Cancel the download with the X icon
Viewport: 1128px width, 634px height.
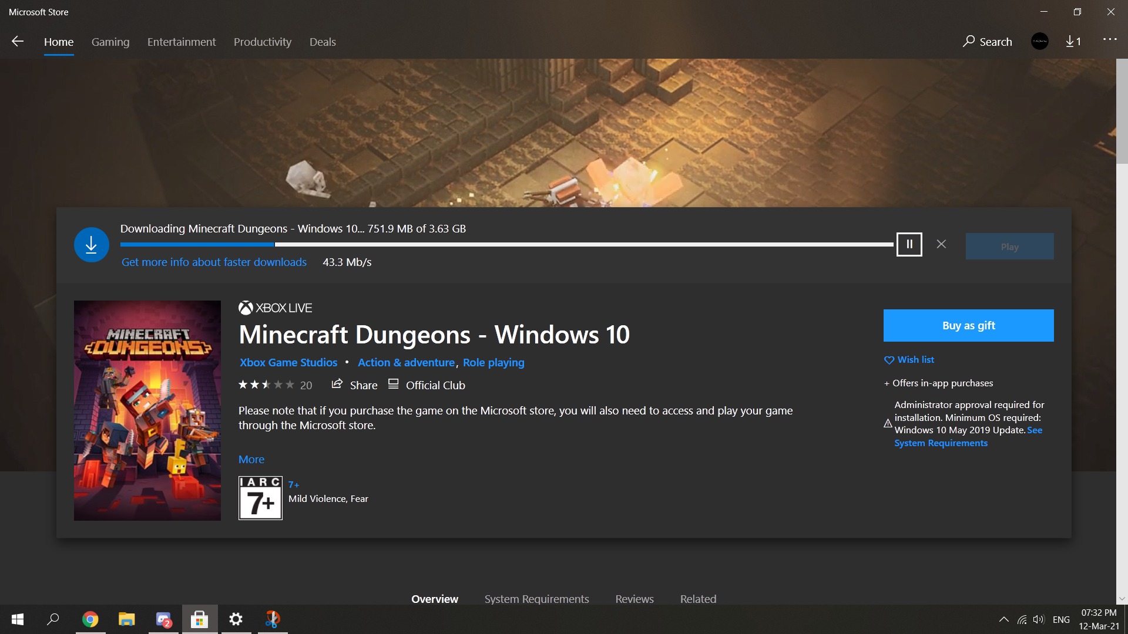[x=941, y=244]
